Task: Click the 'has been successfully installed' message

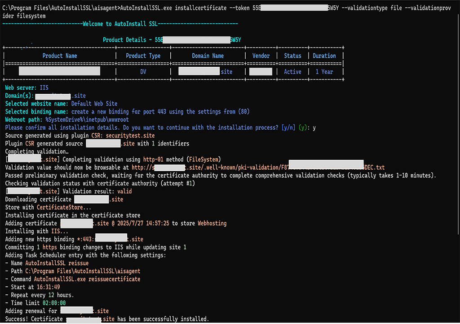Action: 163,320
